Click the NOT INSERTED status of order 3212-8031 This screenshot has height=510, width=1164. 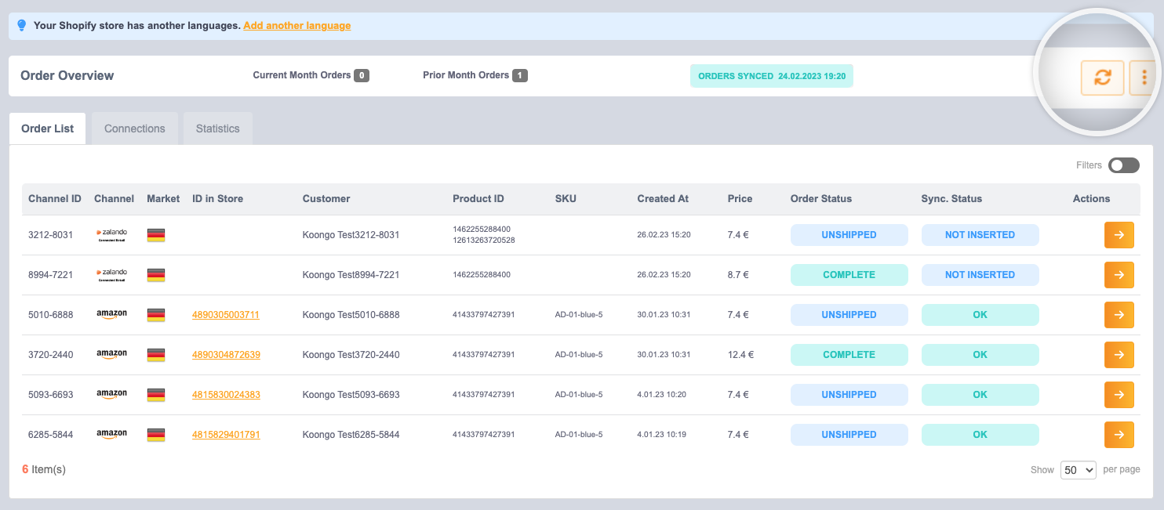pos(980,235)
